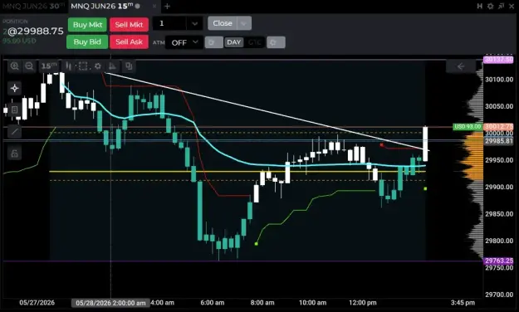
Task: Select DAY time-in-force
Action: click(233, 42)
